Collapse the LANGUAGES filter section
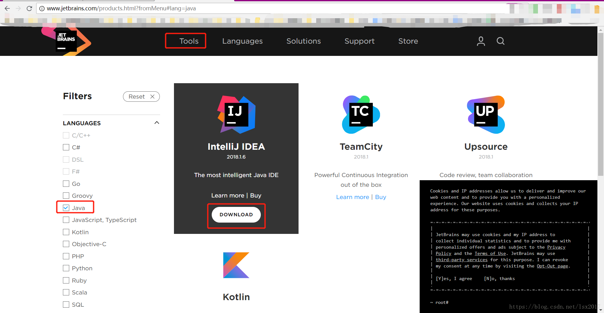Screen dimensions: 604x313 [157, 123]
